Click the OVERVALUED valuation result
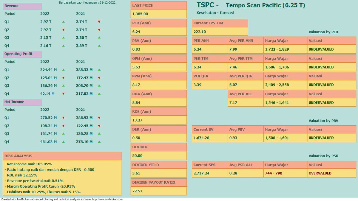This screenshot has height=201, width=358. click(332, 173)
